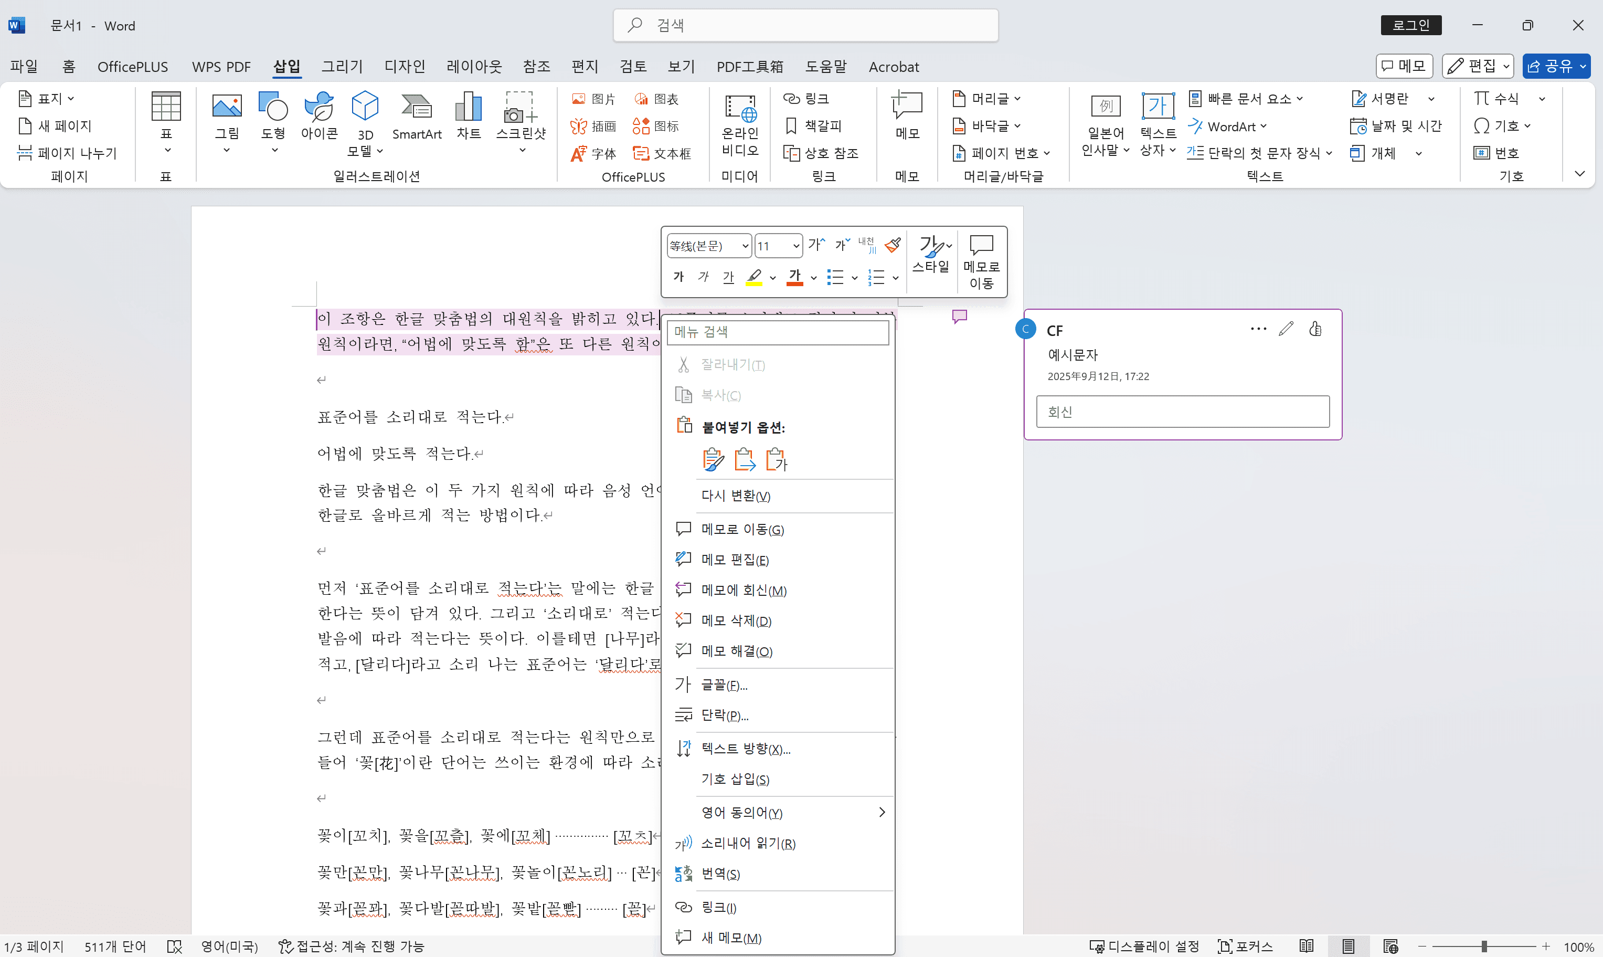Image resolution: width=1603 pixels, height=957 pixels.
Task: Insert 날짜 및 시간
Action: click(x=1396, y=126)
